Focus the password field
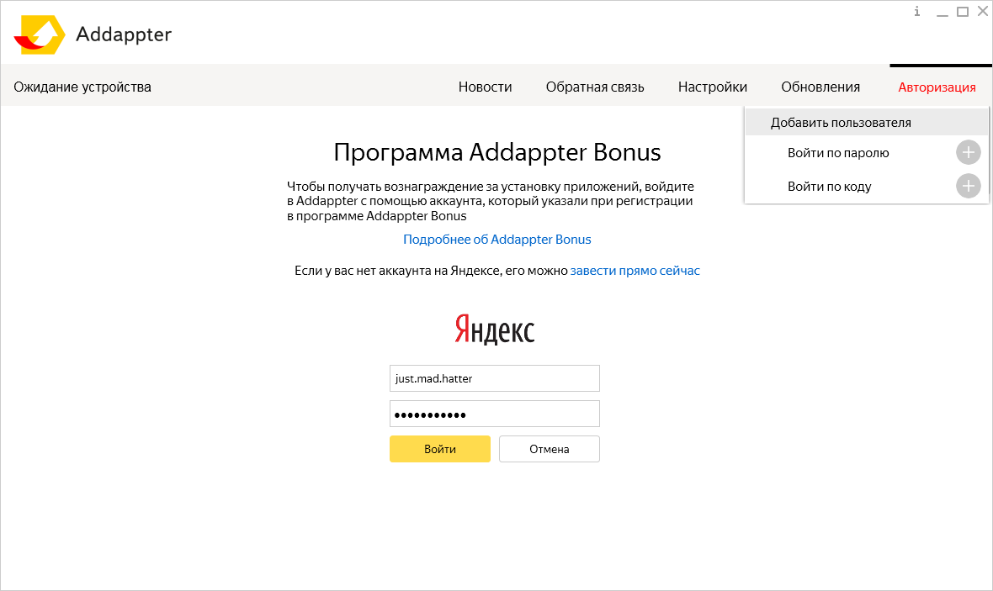This screenshot has height=591, width=993. (x=495, y=414)
